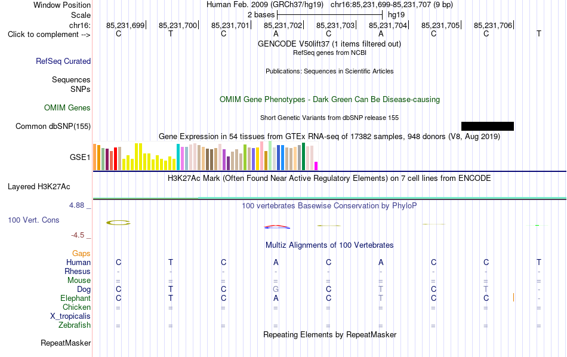
Task: Select the Chicken species label
Action: click(76, 307)
